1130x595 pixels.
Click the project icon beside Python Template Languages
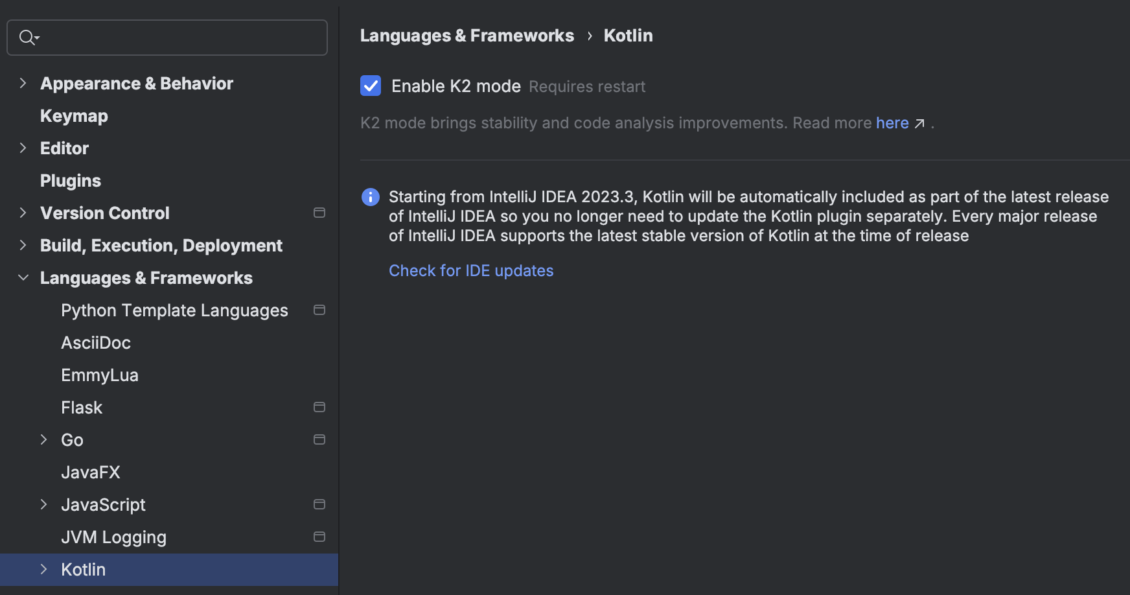319,310
